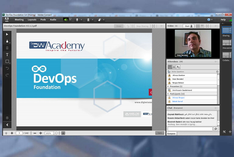Switch to attendee list view
This screenshot has width=234, height=157.
click(169, 67)
